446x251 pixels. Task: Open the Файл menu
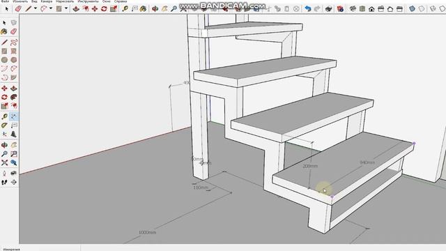pos(5,1)
